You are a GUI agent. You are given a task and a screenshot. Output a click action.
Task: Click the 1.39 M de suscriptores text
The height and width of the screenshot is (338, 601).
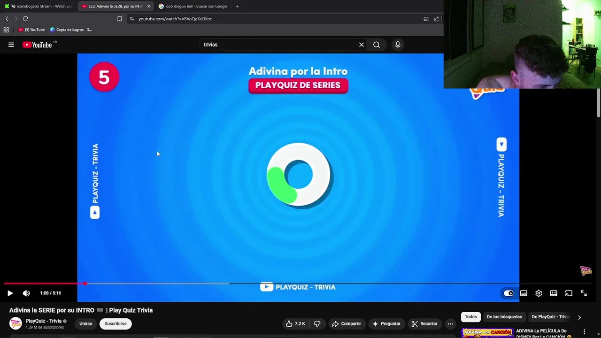point(45,327)
